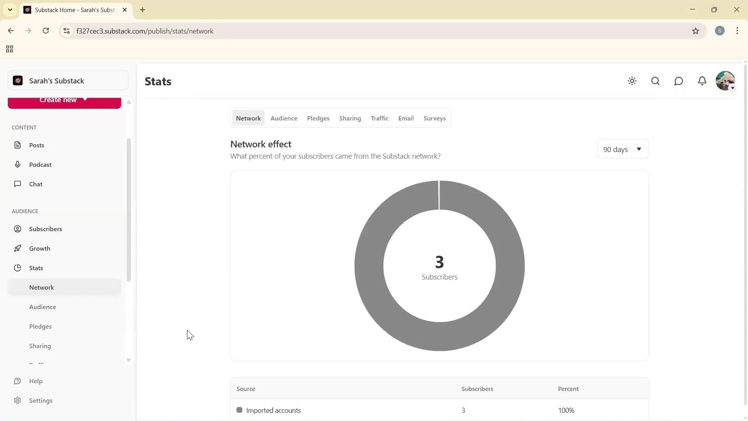
Task: Open the Podcast section with the microphone icon
Action: pyautogui.click(x=18, y=164)
